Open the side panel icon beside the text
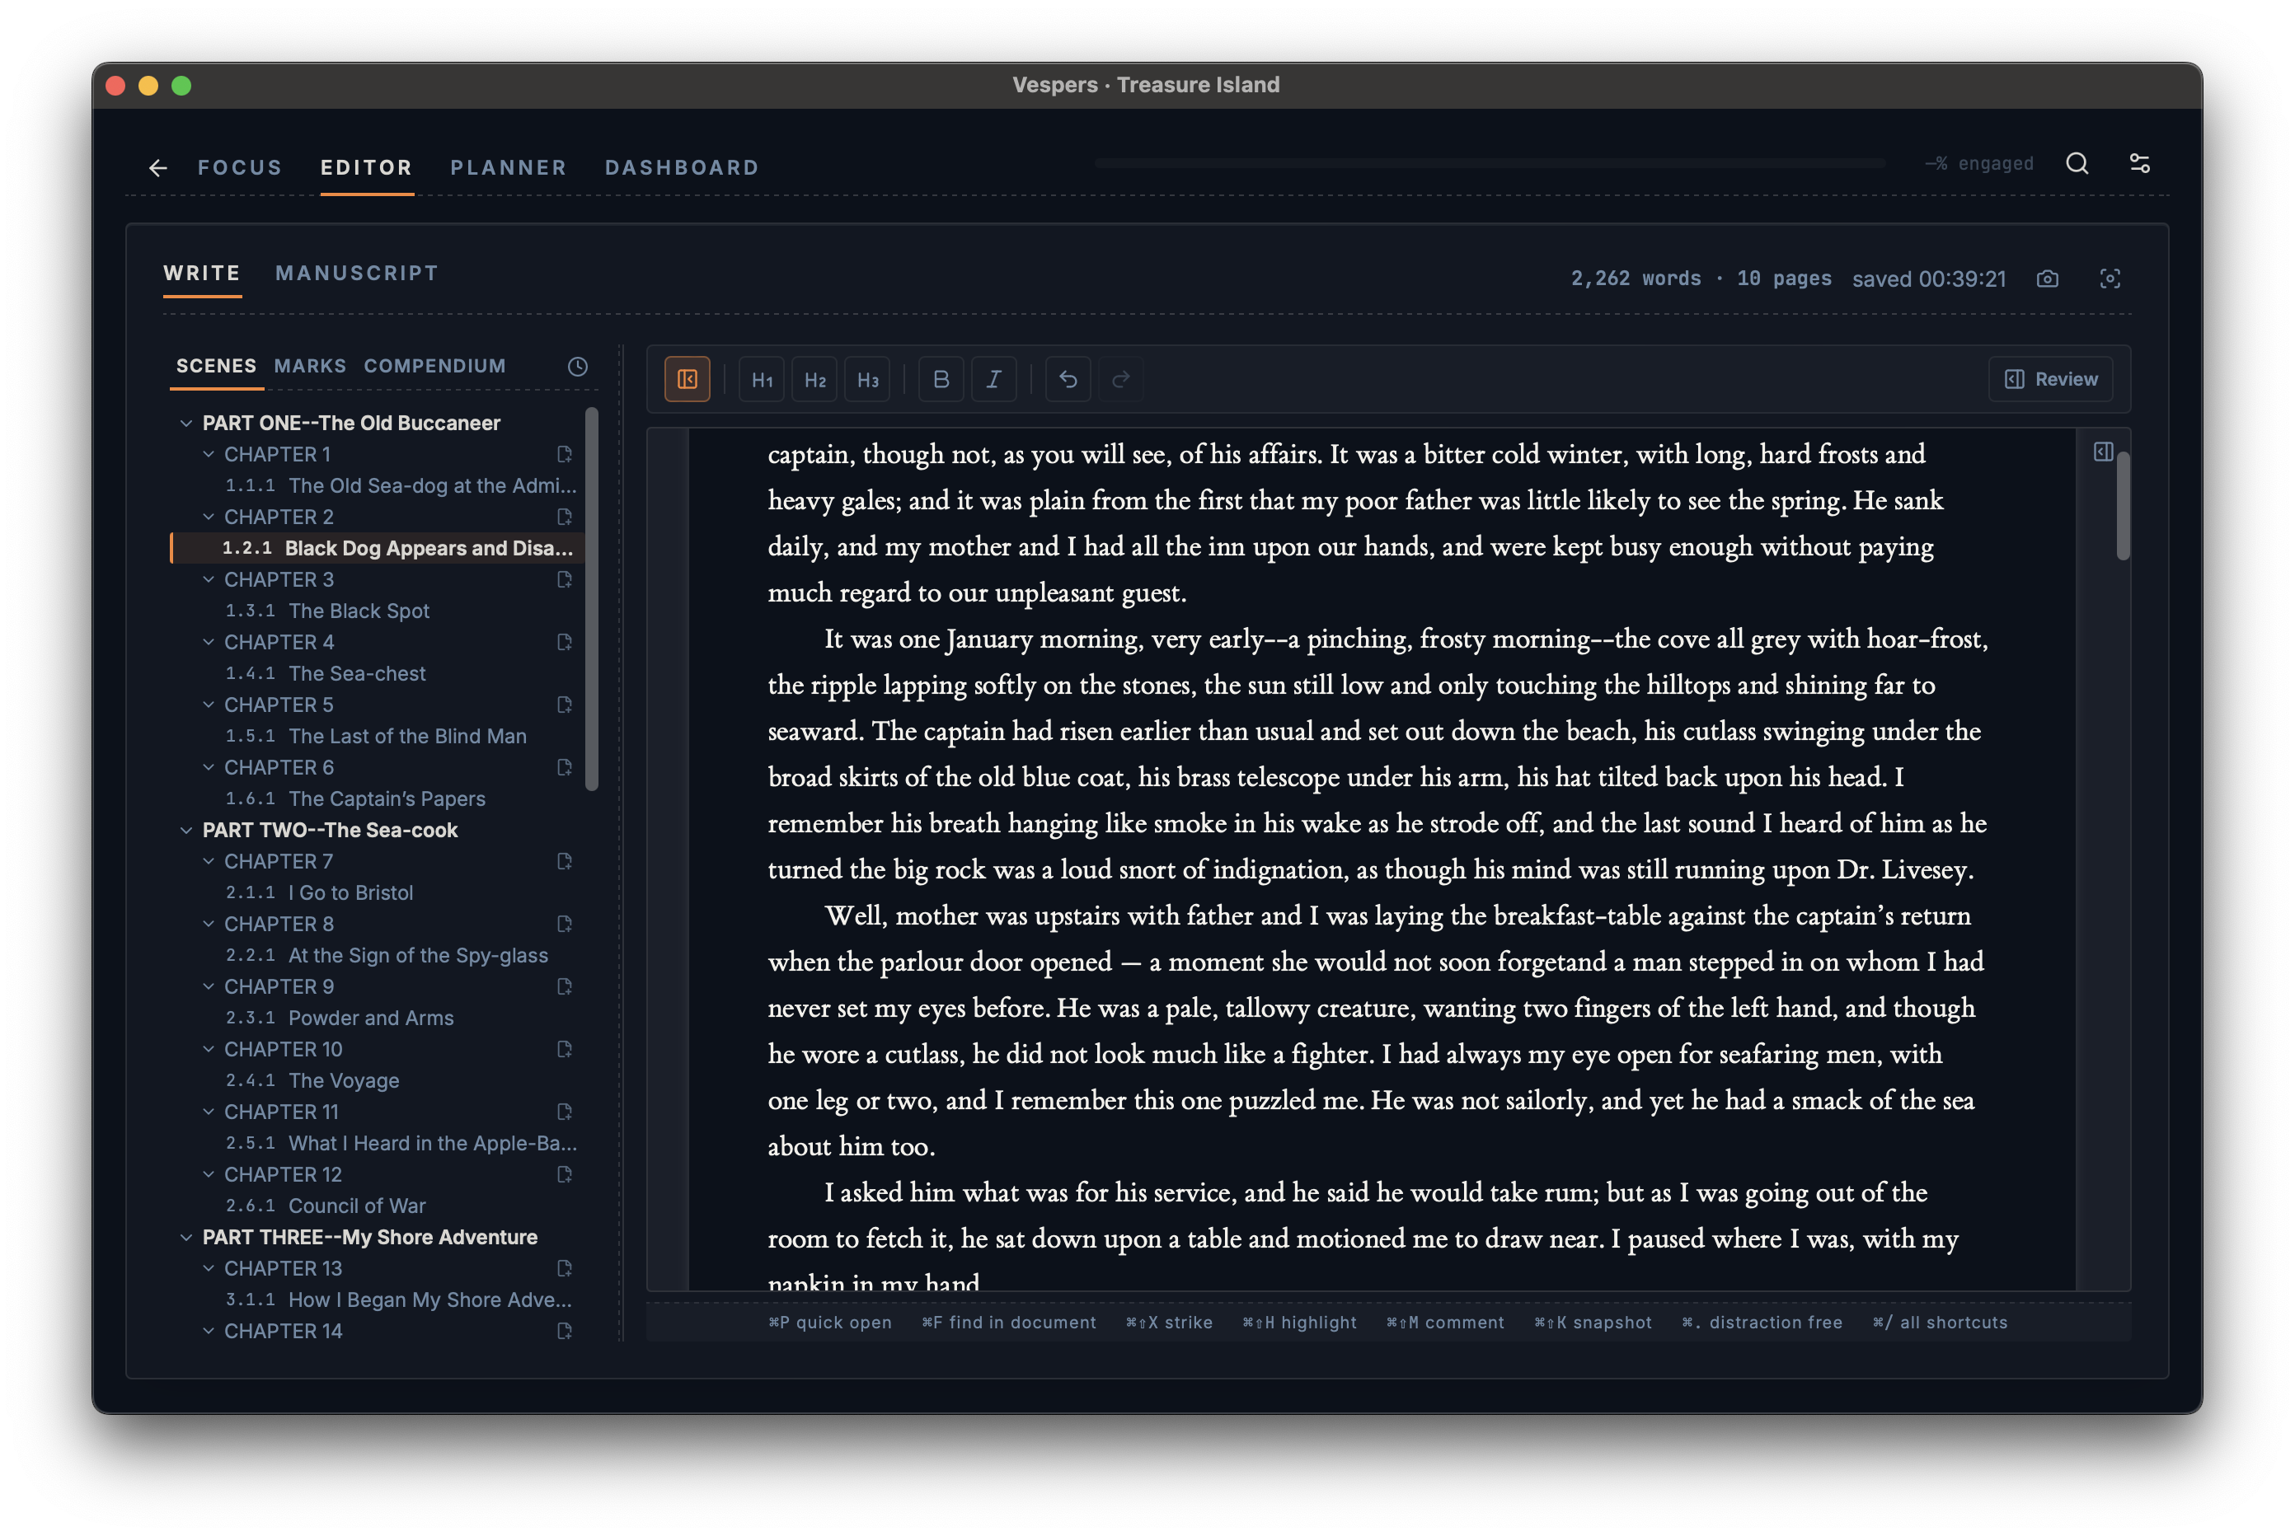The height and width of the screenshot is (1536, 2295). [x=2103, y=452]
